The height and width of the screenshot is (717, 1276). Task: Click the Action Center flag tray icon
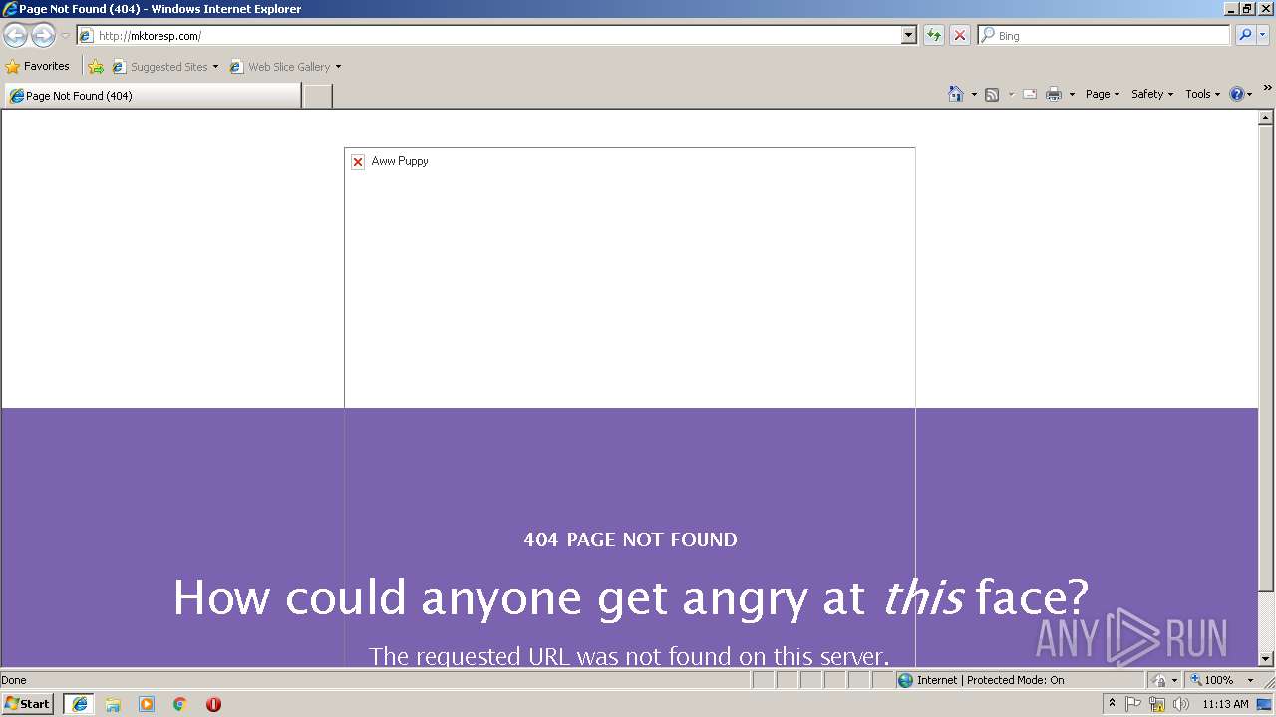point(1134,704)
